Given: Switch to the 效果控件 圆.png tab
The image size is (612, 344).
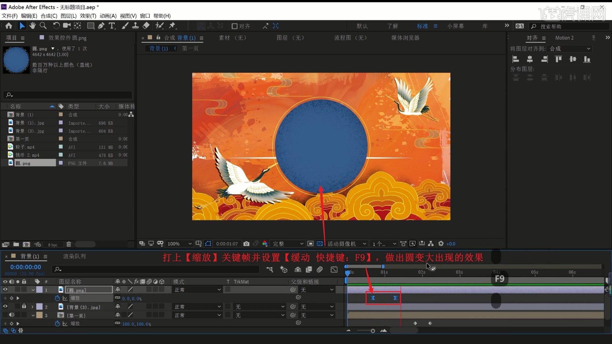Looking at the screenshot, I should 67,38.
